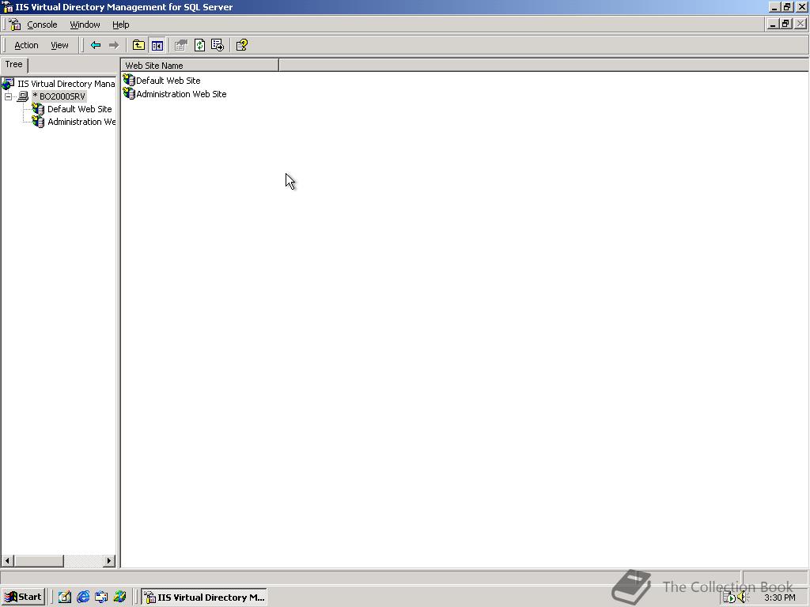
Task: Collapse the BO2000SRV tree node
Action: [x=8, y=96]
